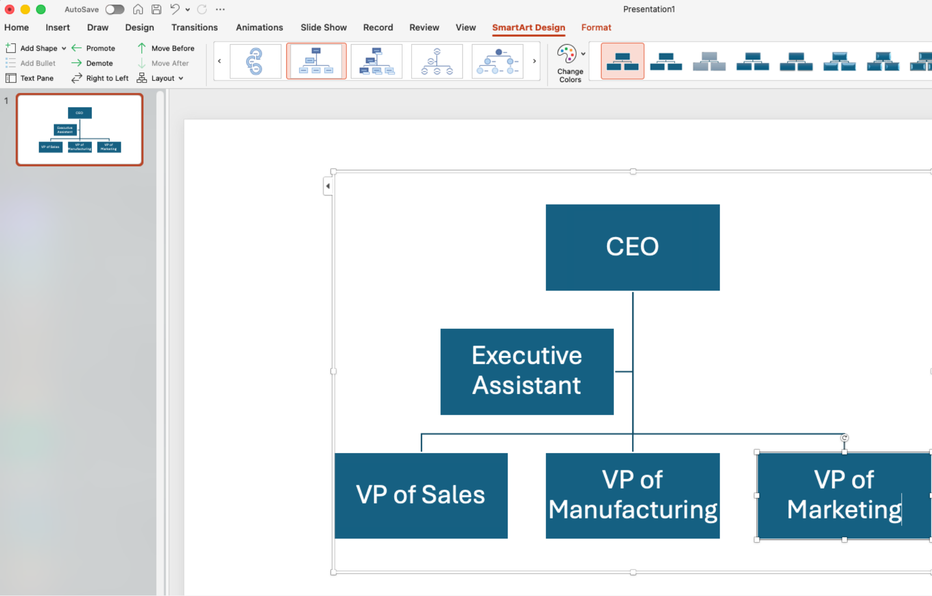Select the Executive Assistant box

pos(527,372)
